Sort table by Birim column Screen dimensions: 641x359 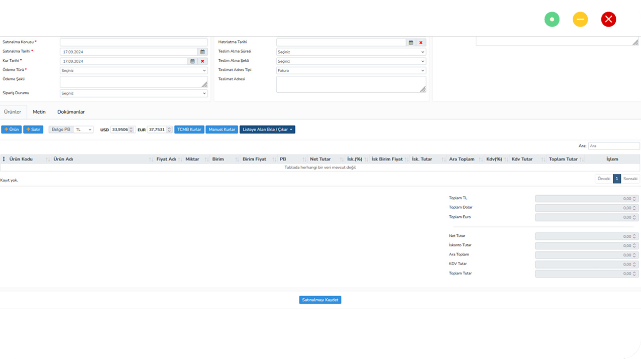(x=225, y=159)
